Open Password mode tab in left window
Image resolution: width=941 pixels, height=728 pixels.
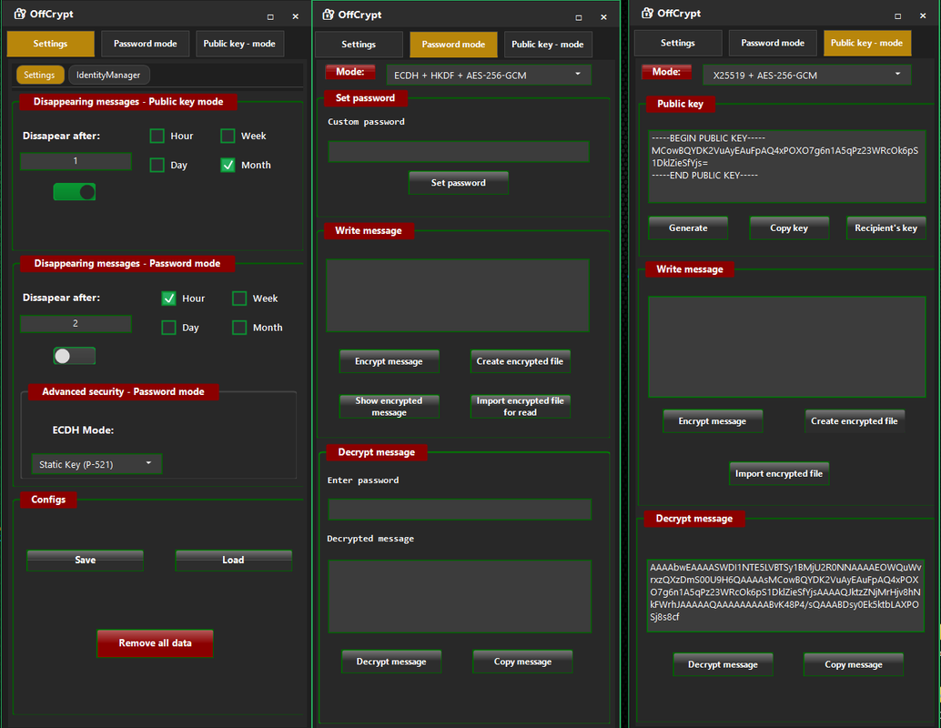pos(146,44)
